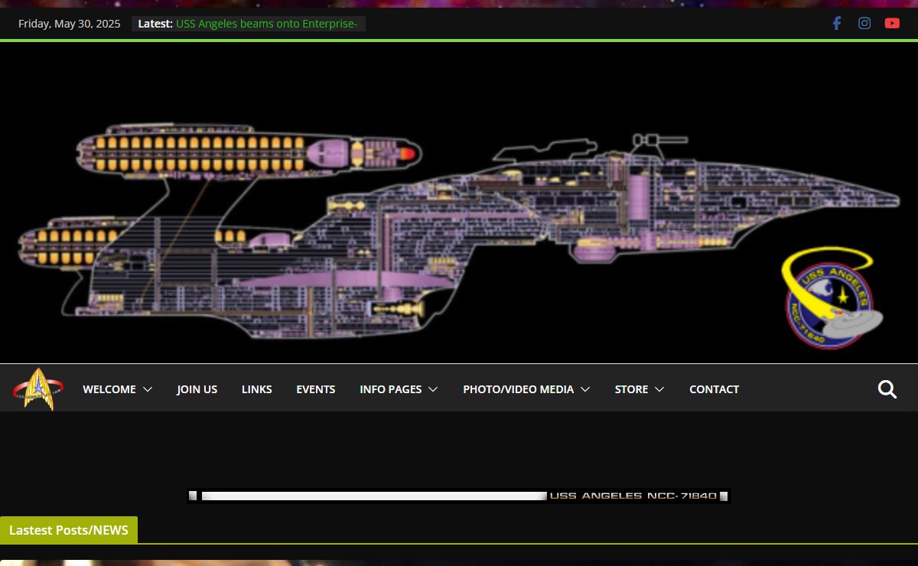Expand the Photo/Video Media menu chevron
The image size is (918, 566).
[585, 389]
